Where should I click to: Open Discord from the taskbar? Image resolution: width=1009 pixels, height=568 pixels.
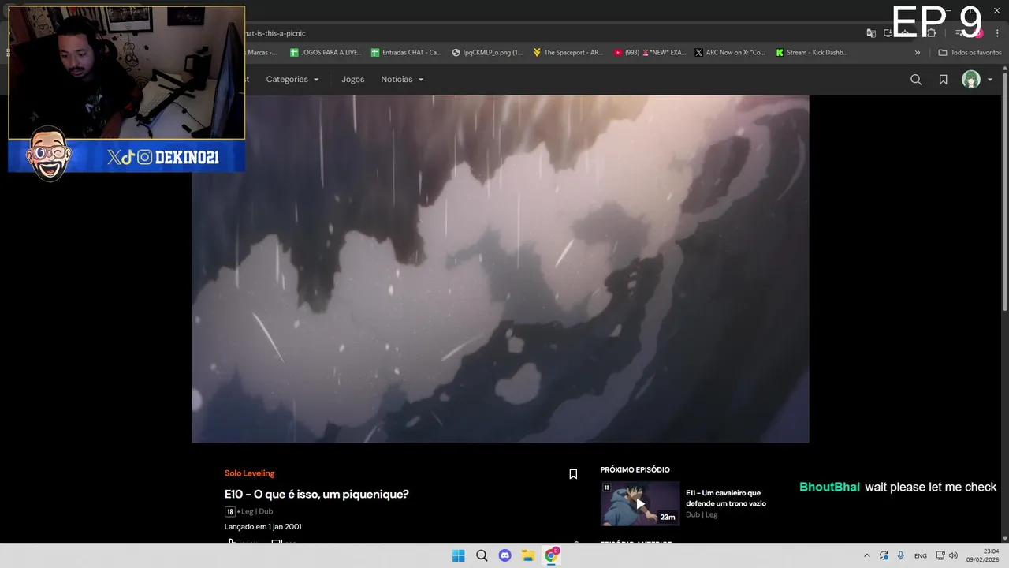(x=505, y=555)
